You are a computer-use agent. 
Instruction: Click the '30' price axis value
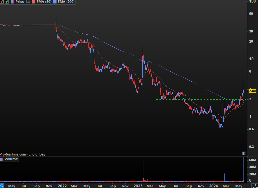point(251,31)
